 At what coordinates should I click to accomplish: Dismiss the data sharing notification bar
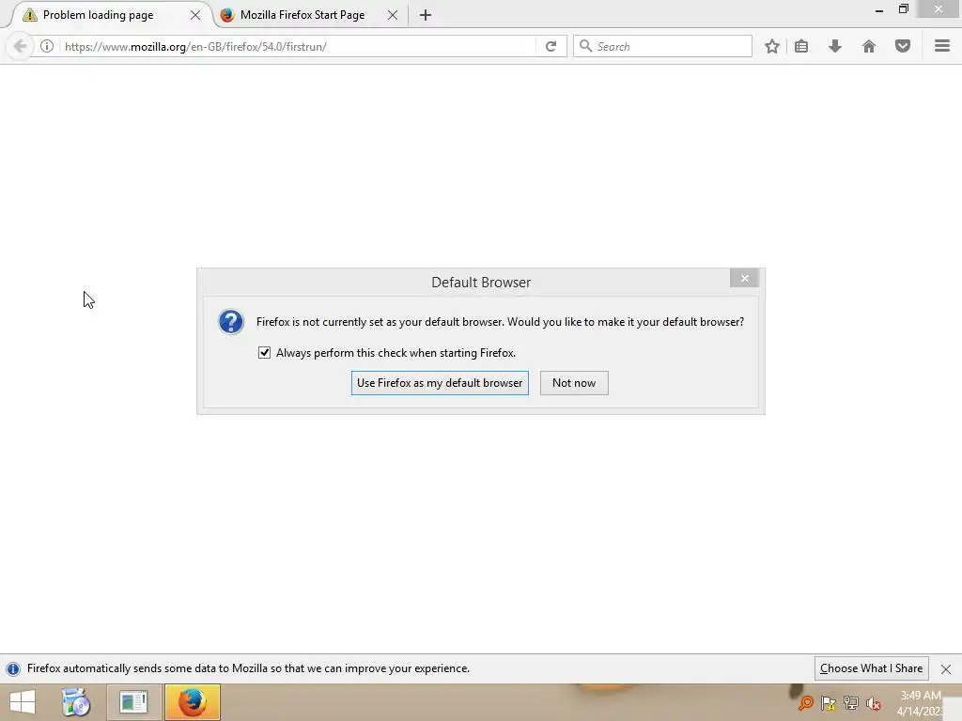tap(946, 668)
